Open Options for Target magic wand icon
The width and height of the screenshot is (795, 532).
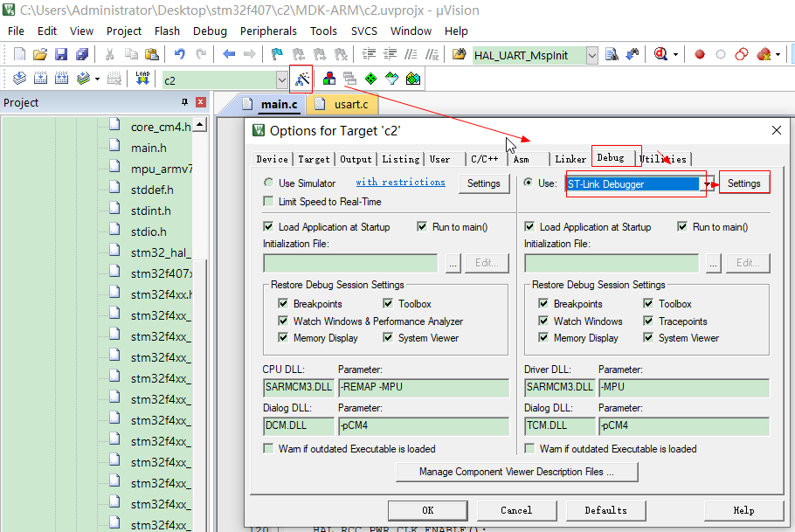coord(301,79)
